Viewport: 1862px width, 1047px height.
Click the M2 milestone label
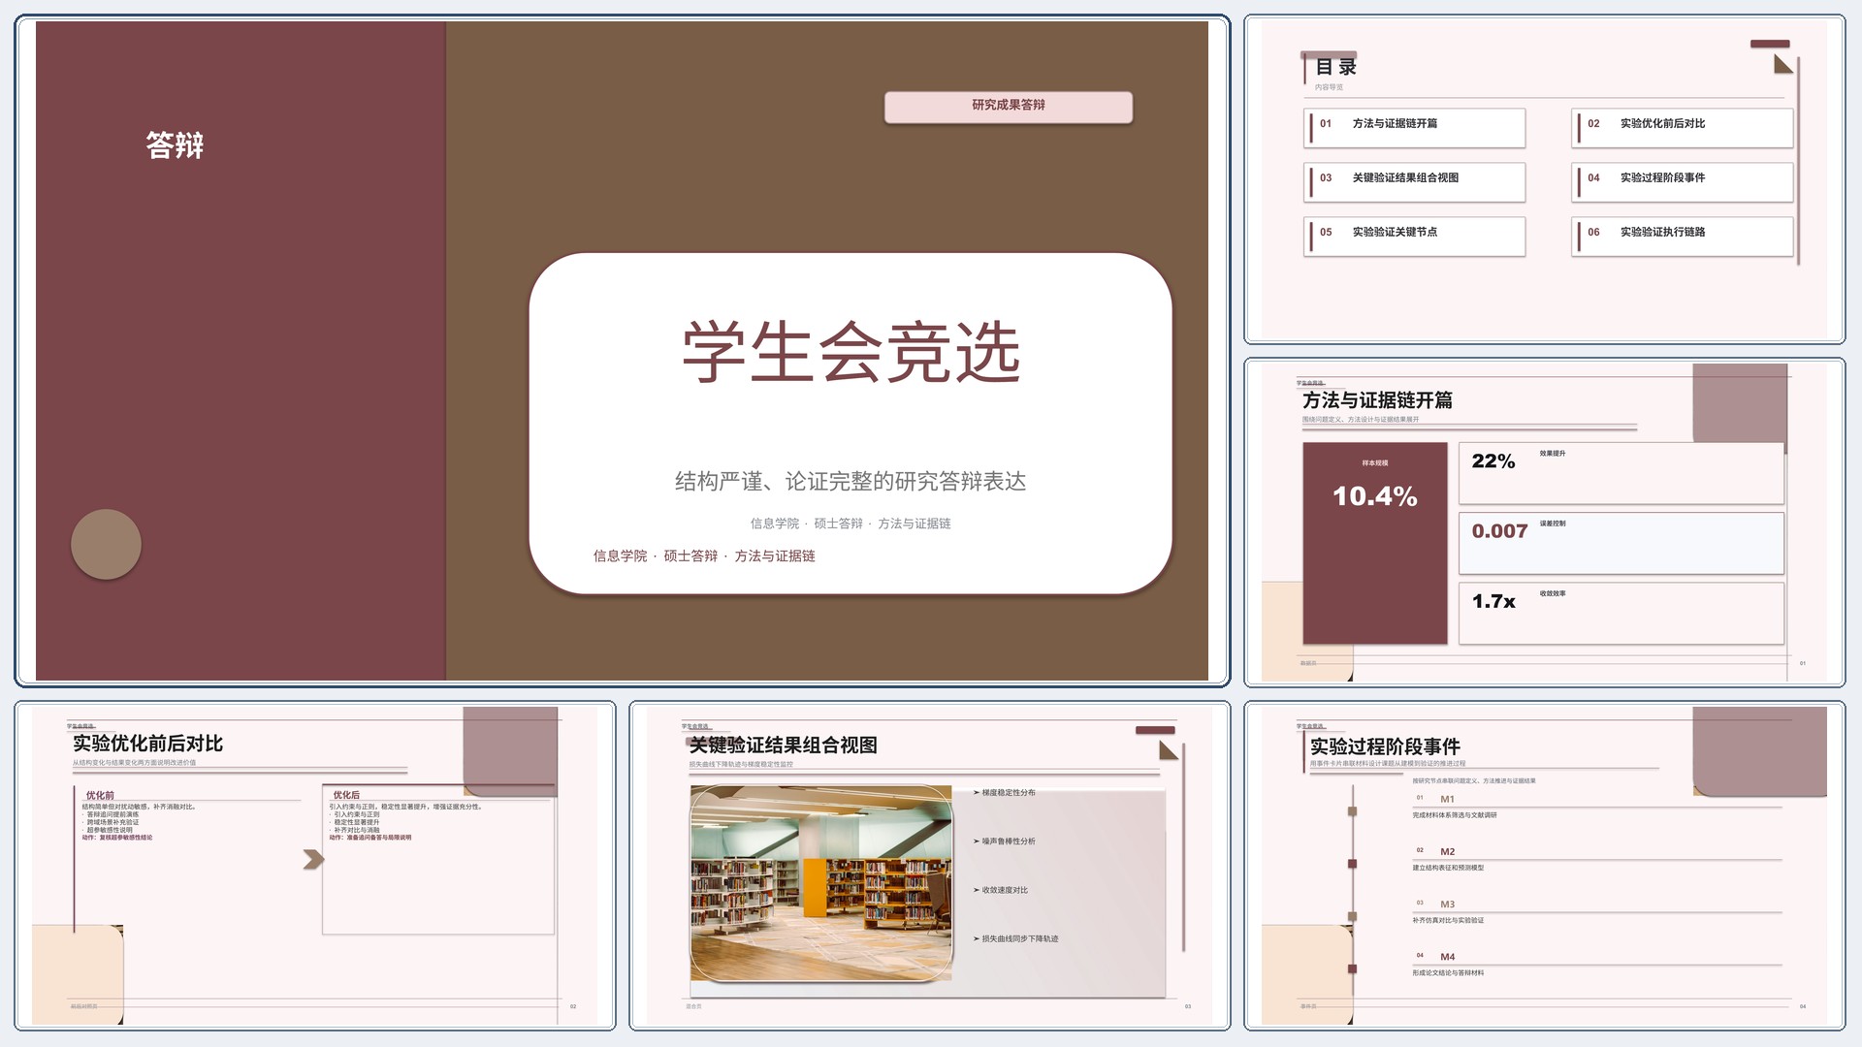pyautogui.click(x=1447, y=851)
